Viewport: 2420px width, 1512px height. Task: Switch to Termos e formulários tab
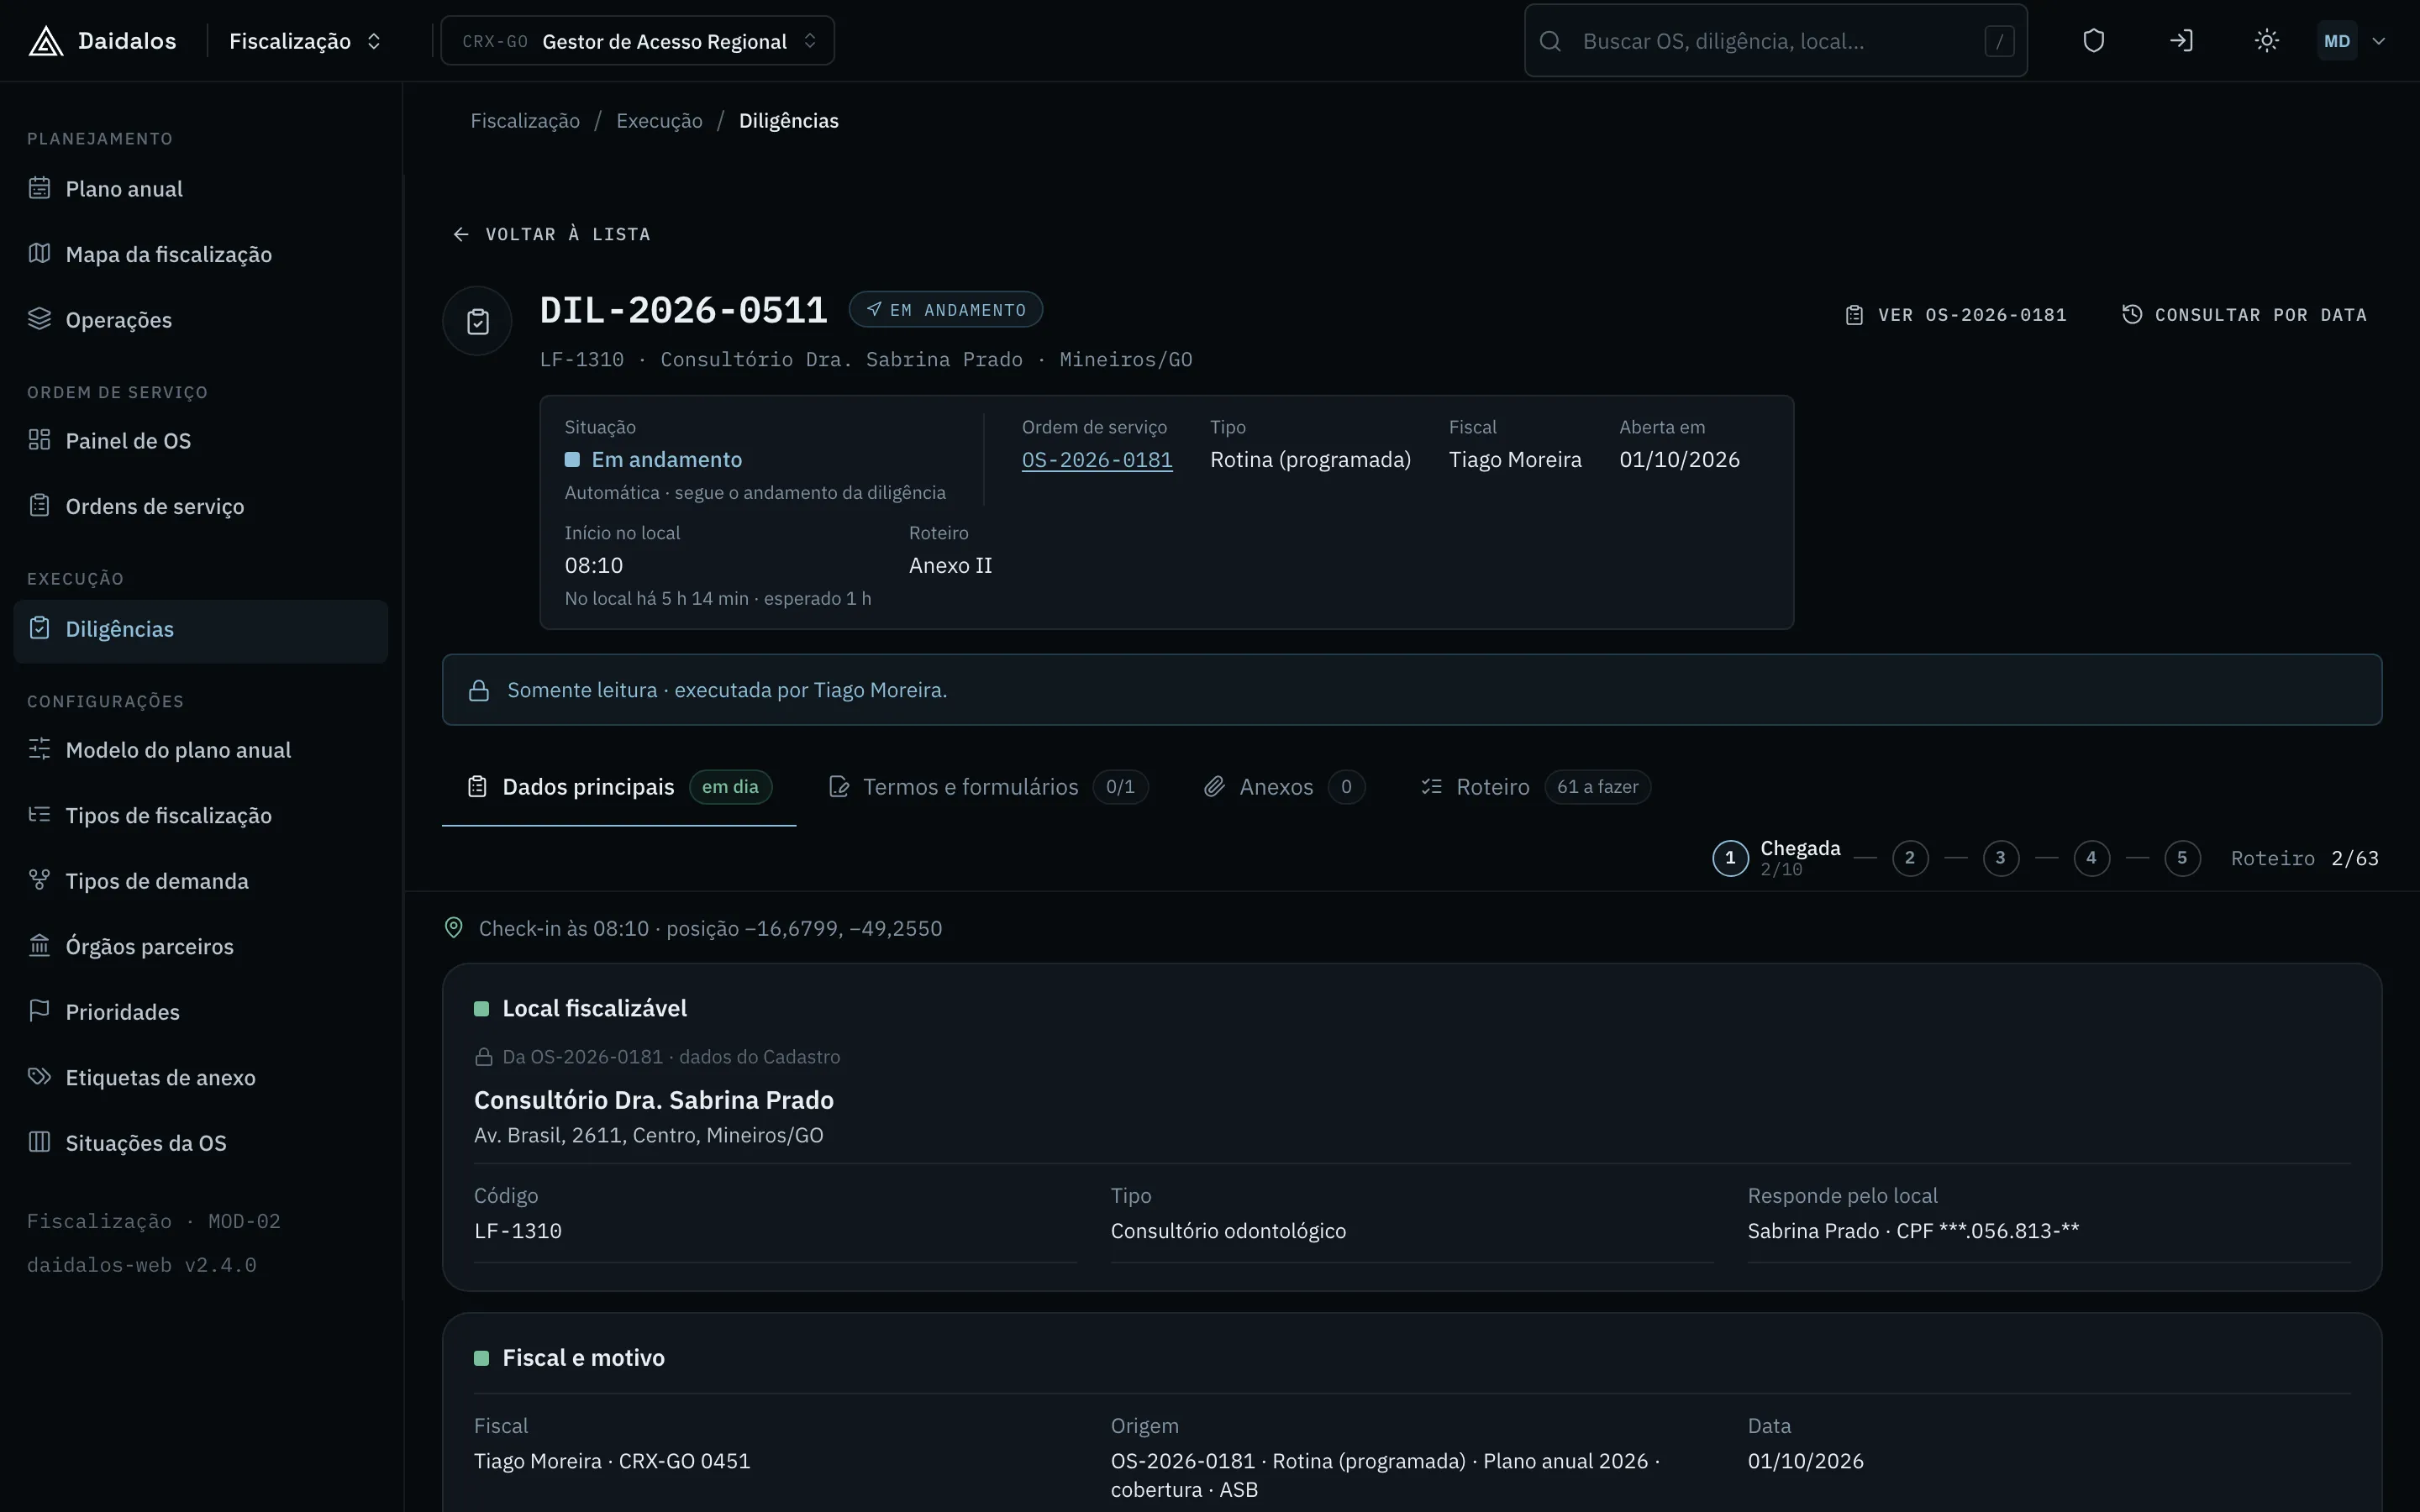[x=988, y=787]
